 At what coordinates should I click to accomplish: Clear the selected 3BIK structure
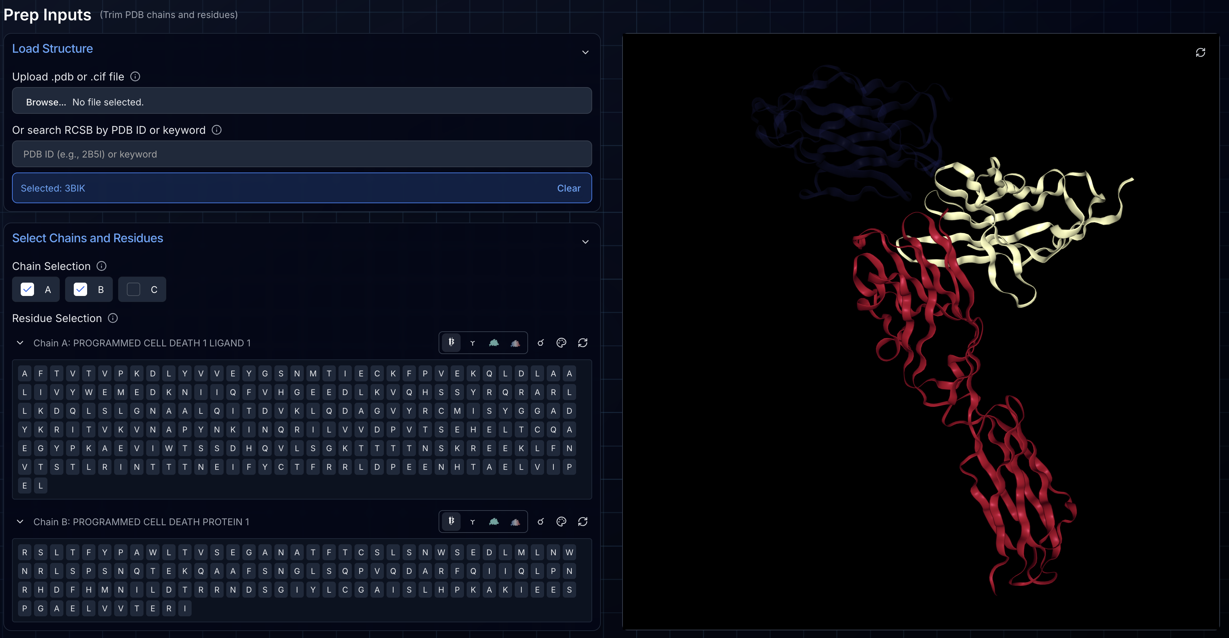pos(569,188)
